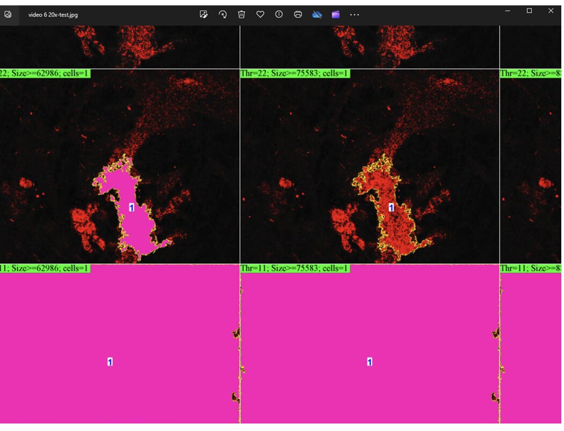This screenshot has width=564, height=431.
Task: Click the purple Clipchamp video icon
Action: [x=336, y=15]
